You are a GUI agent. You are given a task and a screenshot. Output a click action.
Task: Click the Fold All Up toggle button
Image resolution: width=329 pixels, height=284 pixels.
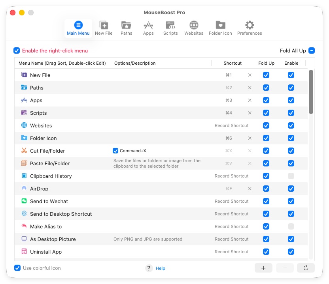coord(312,50)
